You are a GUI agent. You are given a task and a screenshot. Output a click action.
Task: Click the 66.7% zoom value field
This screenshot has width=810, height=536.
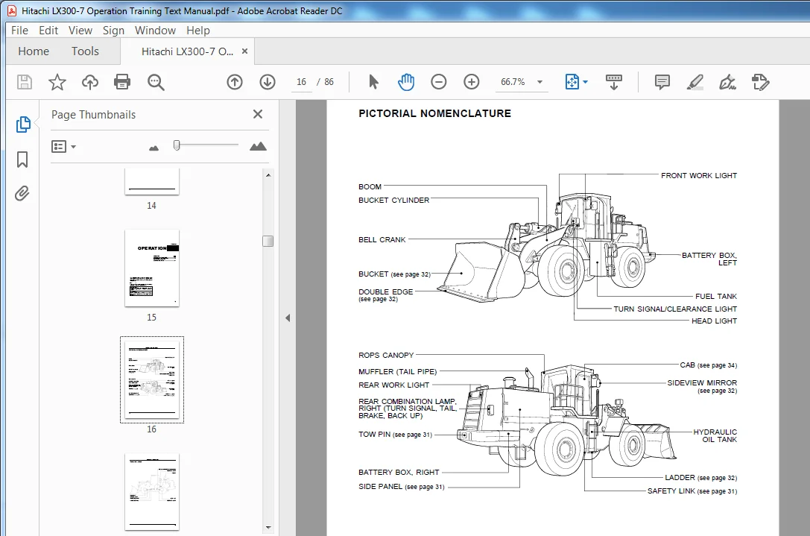tap(513, 82)
